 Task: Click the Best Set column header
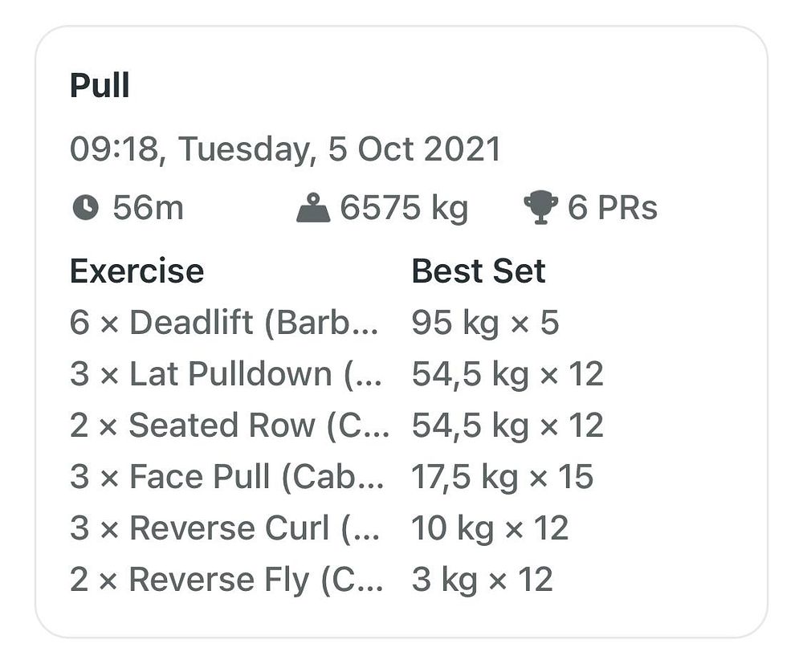[479, 271]
